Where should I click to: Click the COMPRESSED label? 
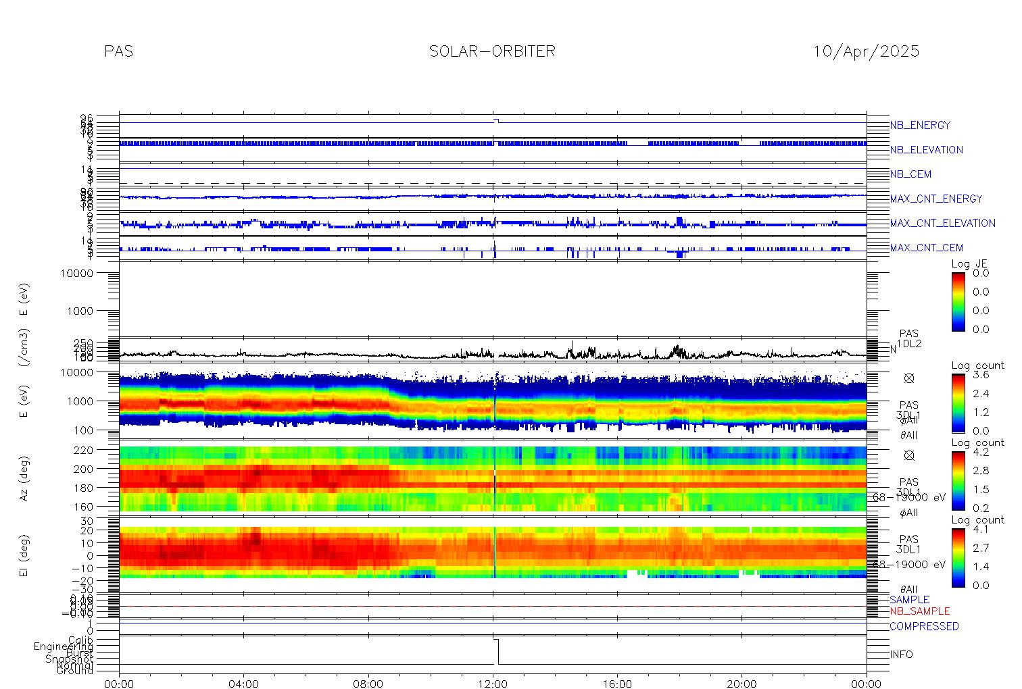pyautogui.click(x=924, y=626)
